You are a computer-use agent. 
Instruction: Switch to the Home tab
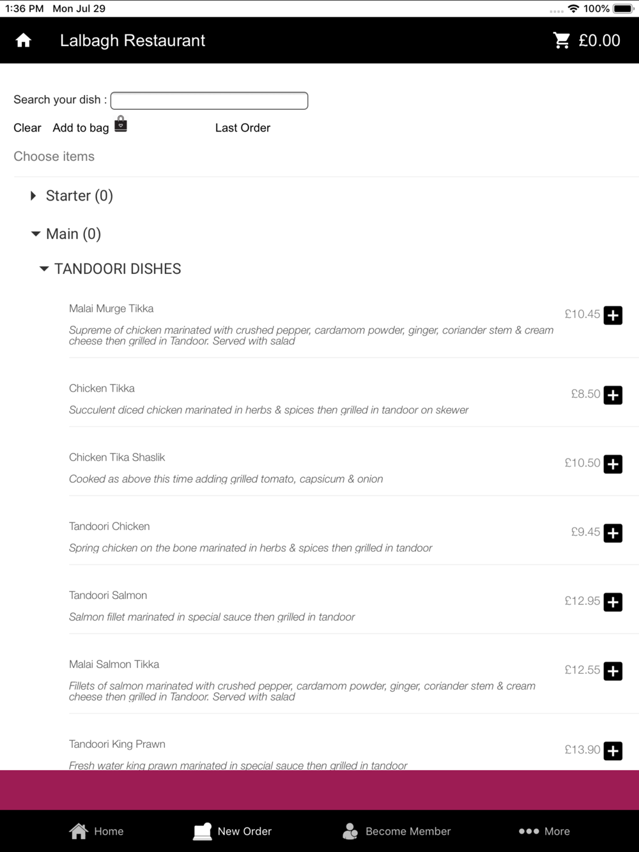coord(96,831)
